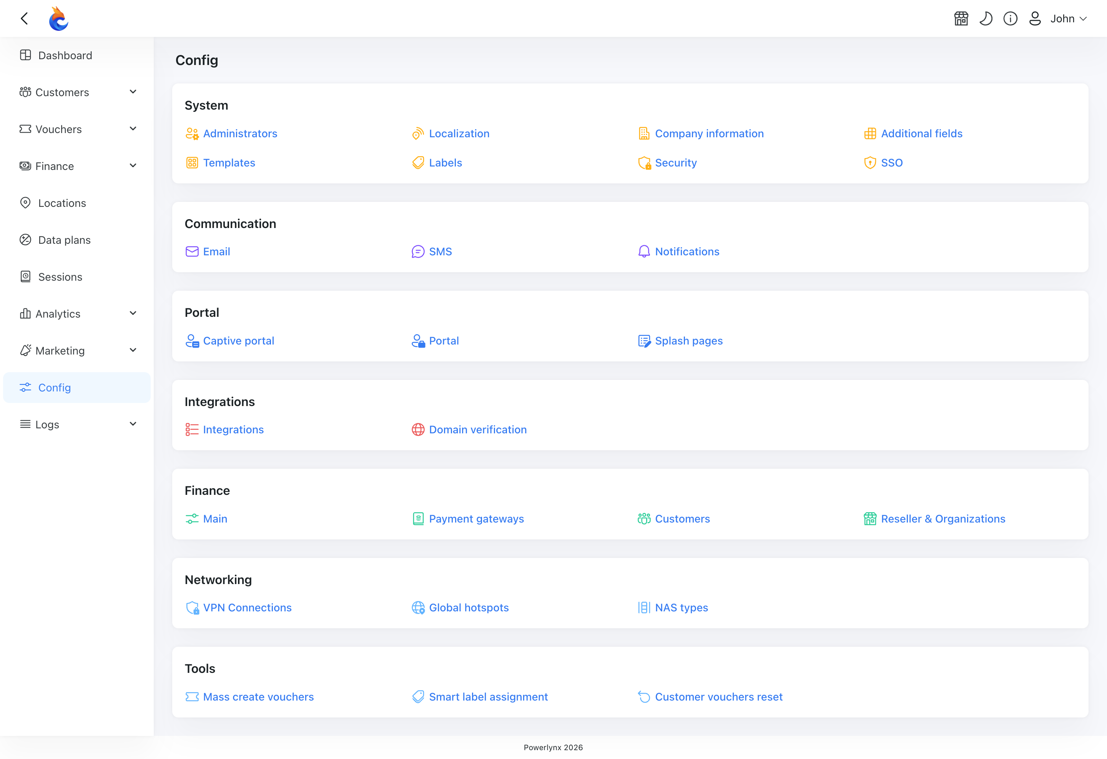Expand the Vouchers sidebar menu chevron
Viewport: 1107px width, 759px height.
point(133,129)
